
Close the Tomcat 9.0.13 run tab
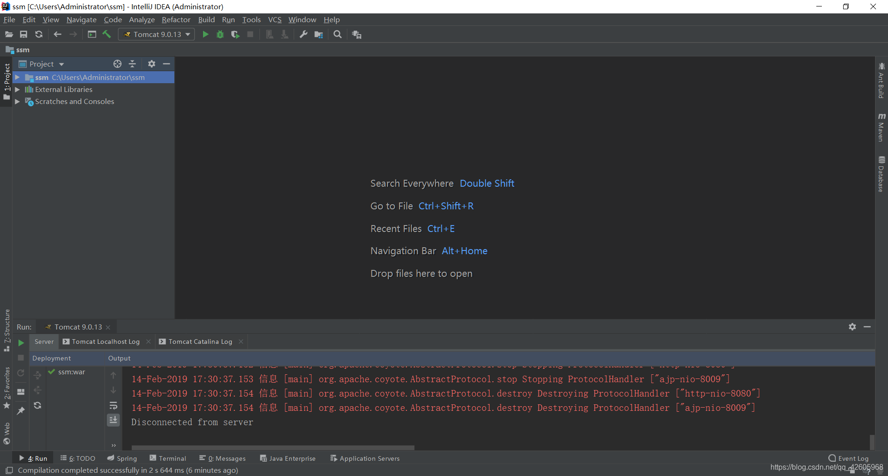pos(108,327)
